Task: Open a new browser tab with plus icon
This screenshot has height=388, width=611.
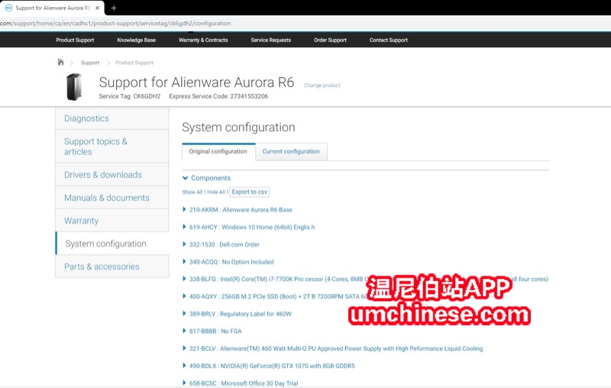Action: coord(114,8)
